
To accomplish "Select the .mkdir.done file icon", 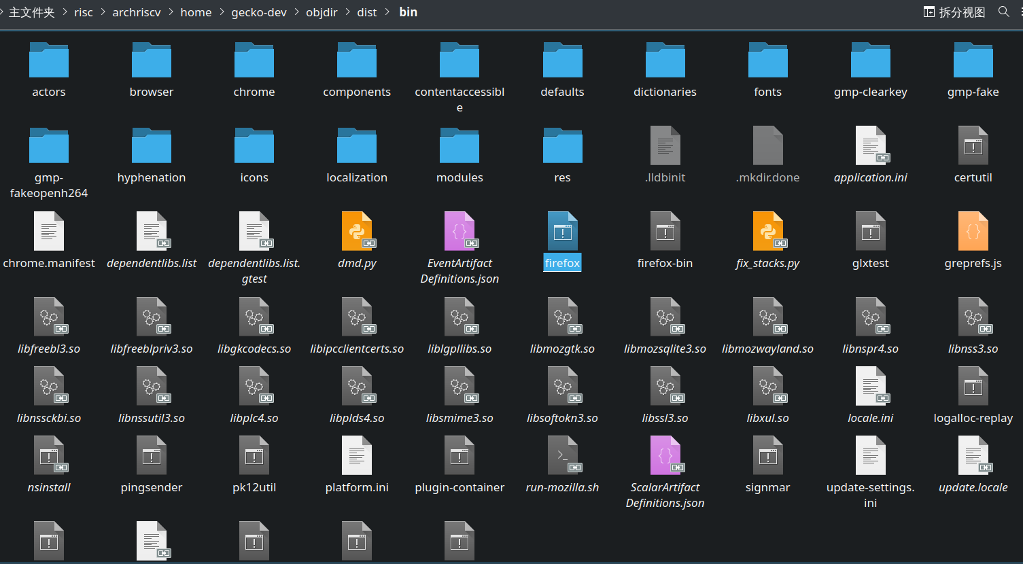I will tap(767, 145).
